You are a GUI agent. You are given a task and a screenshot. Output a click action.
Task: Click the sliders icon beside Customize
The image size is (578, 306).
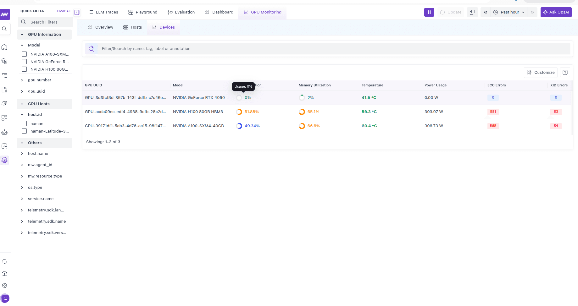(529, 73)
